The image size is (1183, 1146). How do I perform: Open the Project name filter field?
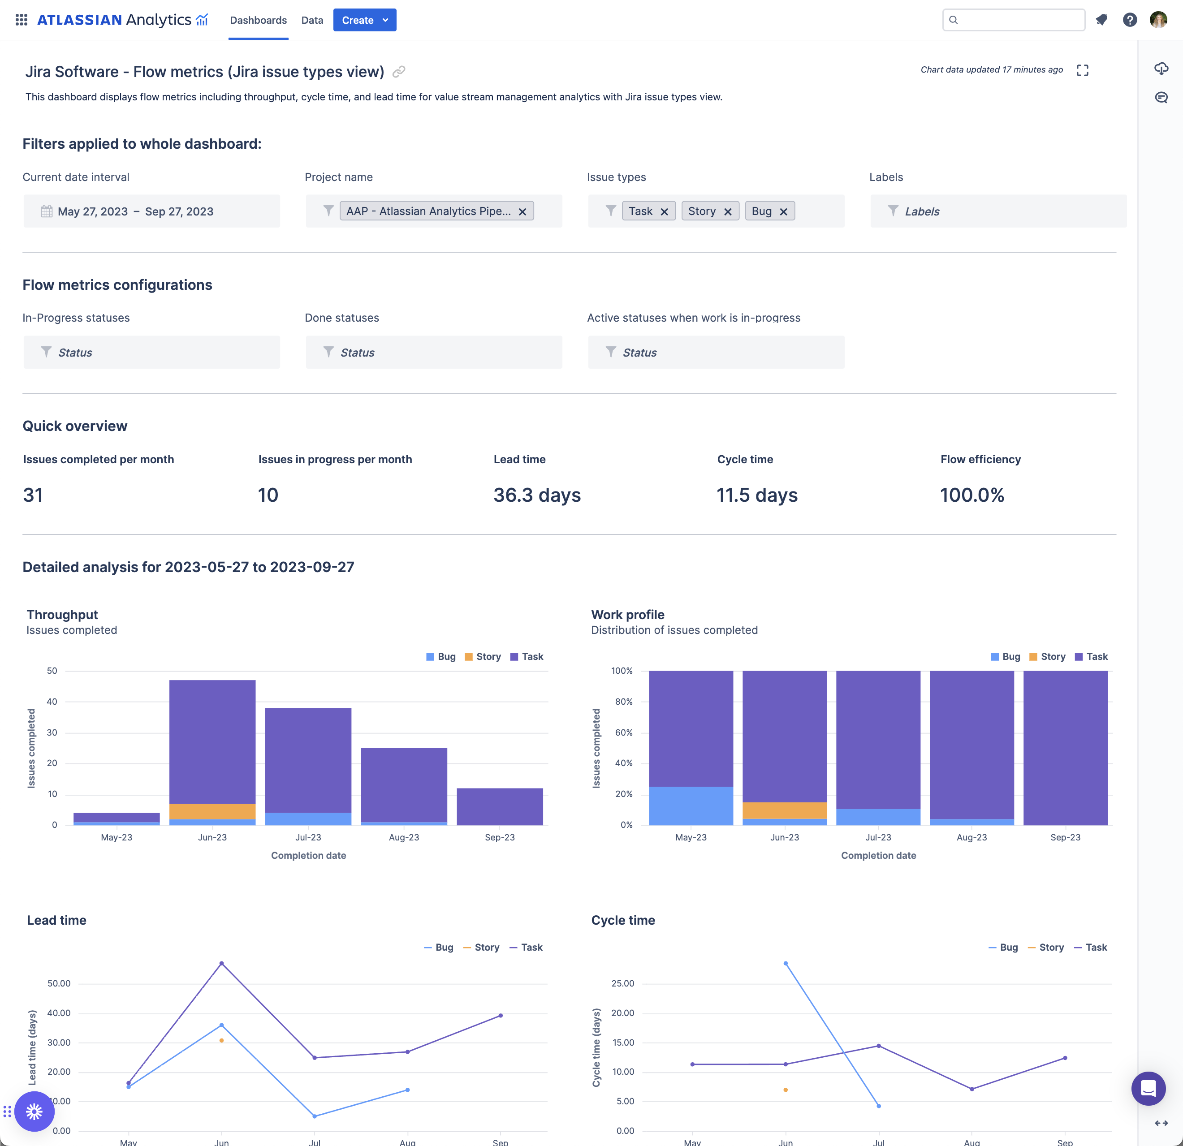[x=434, y=211]
